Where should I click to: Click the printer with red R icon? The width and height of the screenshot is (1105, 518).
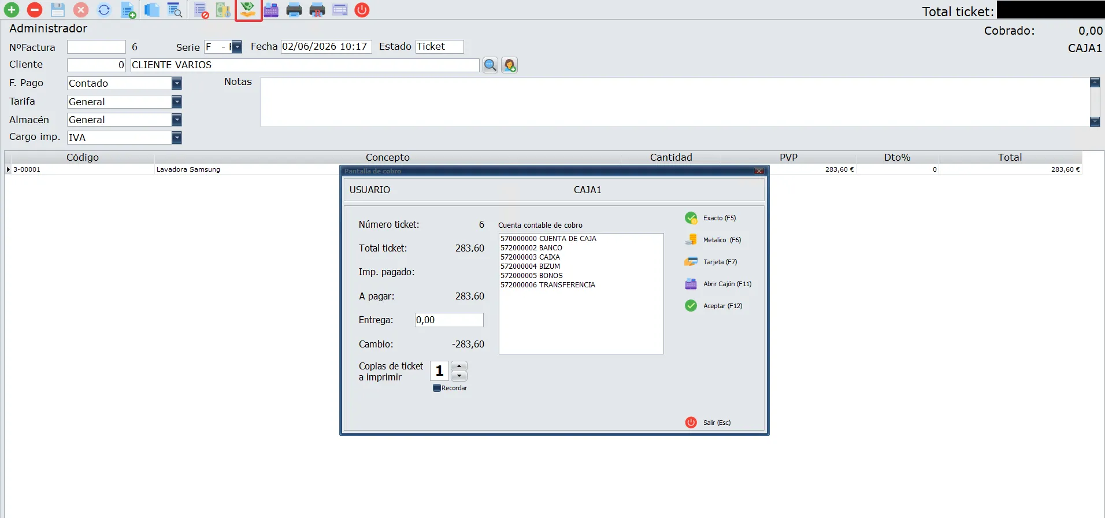(x=317, y=10)
